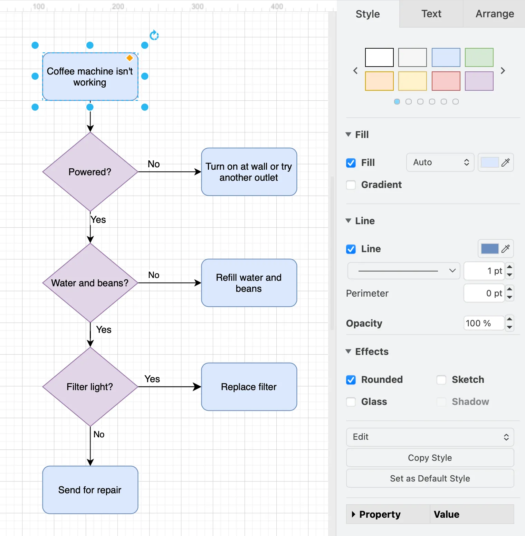Open the line color picker swatch
This screenshot has height=536, width=525.
click(490, 249)
